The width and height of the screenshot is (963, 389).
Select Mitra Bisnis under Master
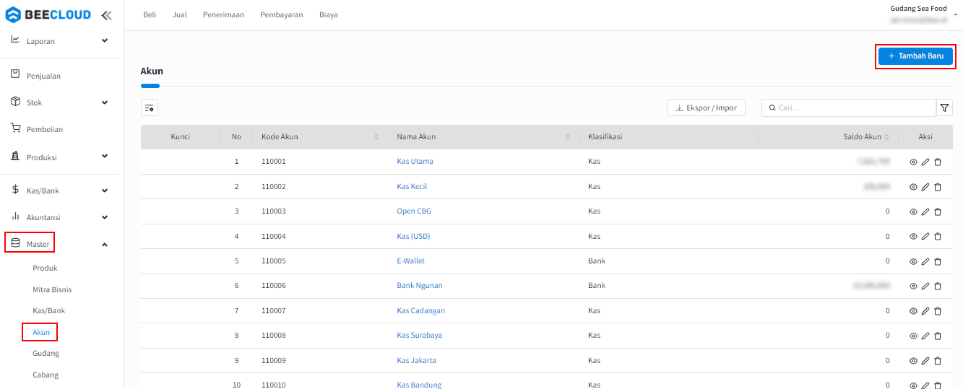tap(52, 289)
